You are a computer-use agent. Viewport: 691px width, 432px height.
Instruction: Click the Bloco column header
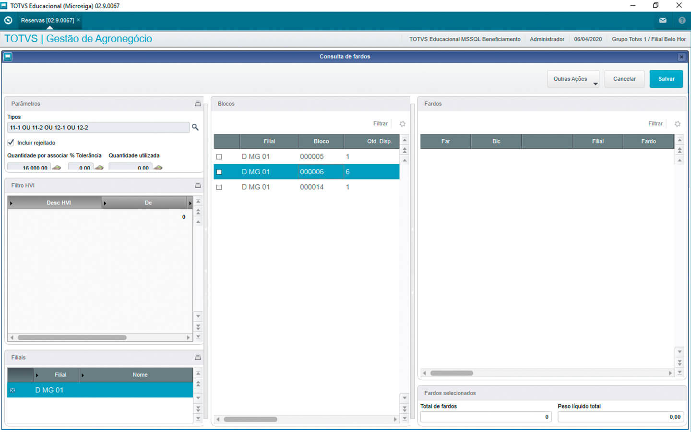click(321, 142)
